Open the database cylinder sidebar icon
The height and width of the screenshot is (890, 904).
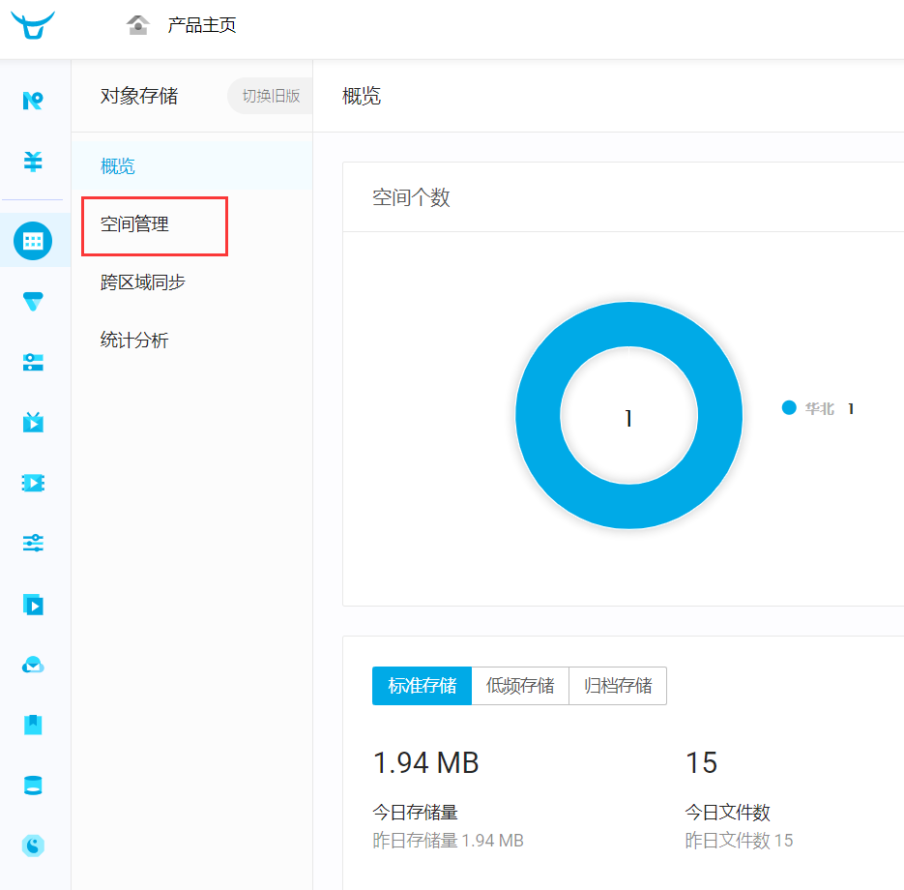[33, 785]
